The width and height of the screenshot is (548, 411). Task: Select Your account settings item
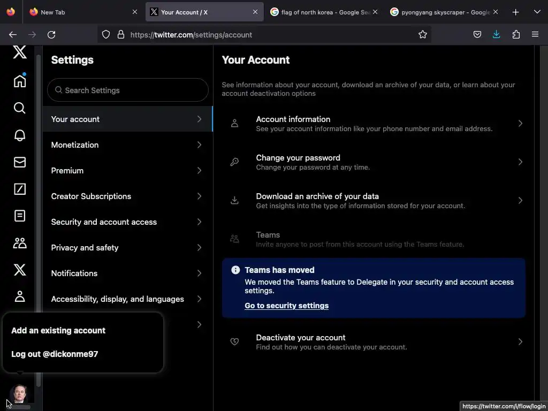(127, 119)
